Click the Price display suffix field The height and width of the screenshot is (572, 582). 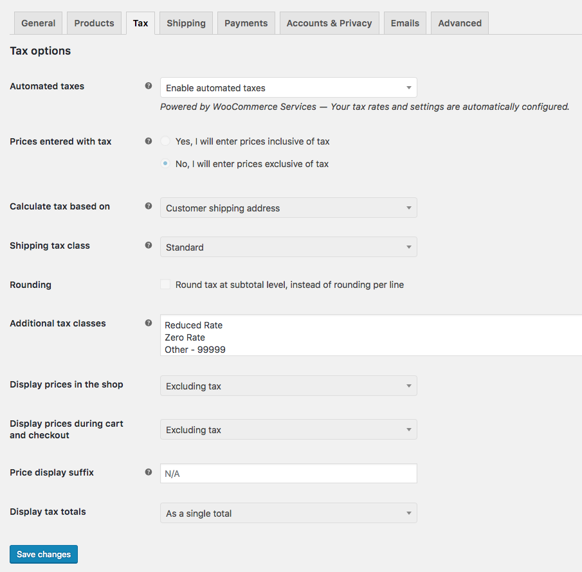click(288, 473)
